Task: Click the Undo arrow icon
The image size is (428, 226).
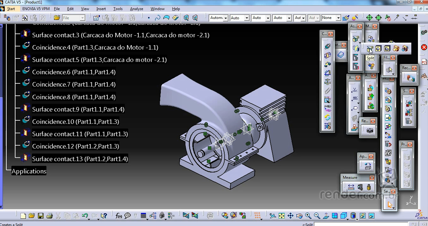Action: [85, 216]
